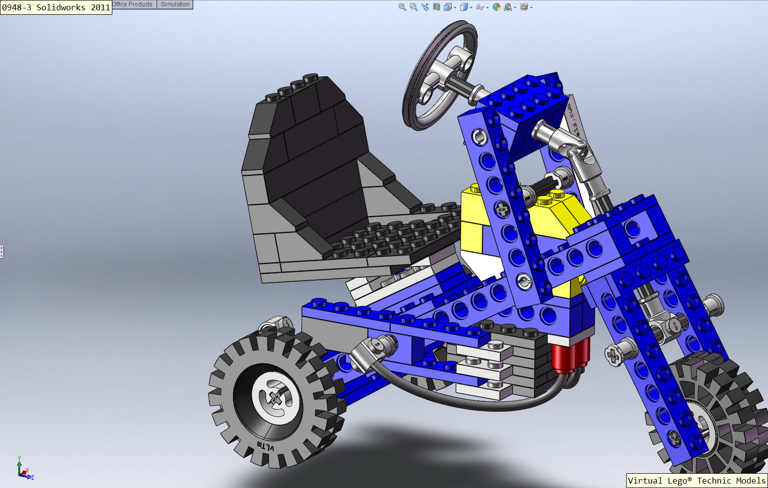Switch to the Simulation tab
This screenshot has height=488, width=768.
click(x=175, y=4)
